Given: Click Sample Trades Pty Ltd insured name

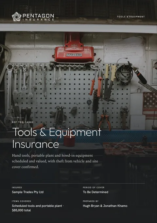Looking at the screenshot, I should pyautogui.click(x=27, y=192).
